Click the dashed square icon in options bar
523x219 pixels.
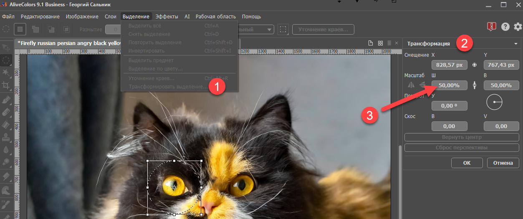point(283,29)
